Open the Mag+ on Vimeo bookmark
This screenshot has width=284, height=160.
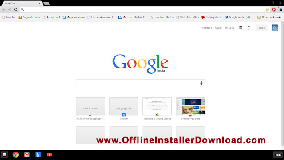(x=74, y=17)
